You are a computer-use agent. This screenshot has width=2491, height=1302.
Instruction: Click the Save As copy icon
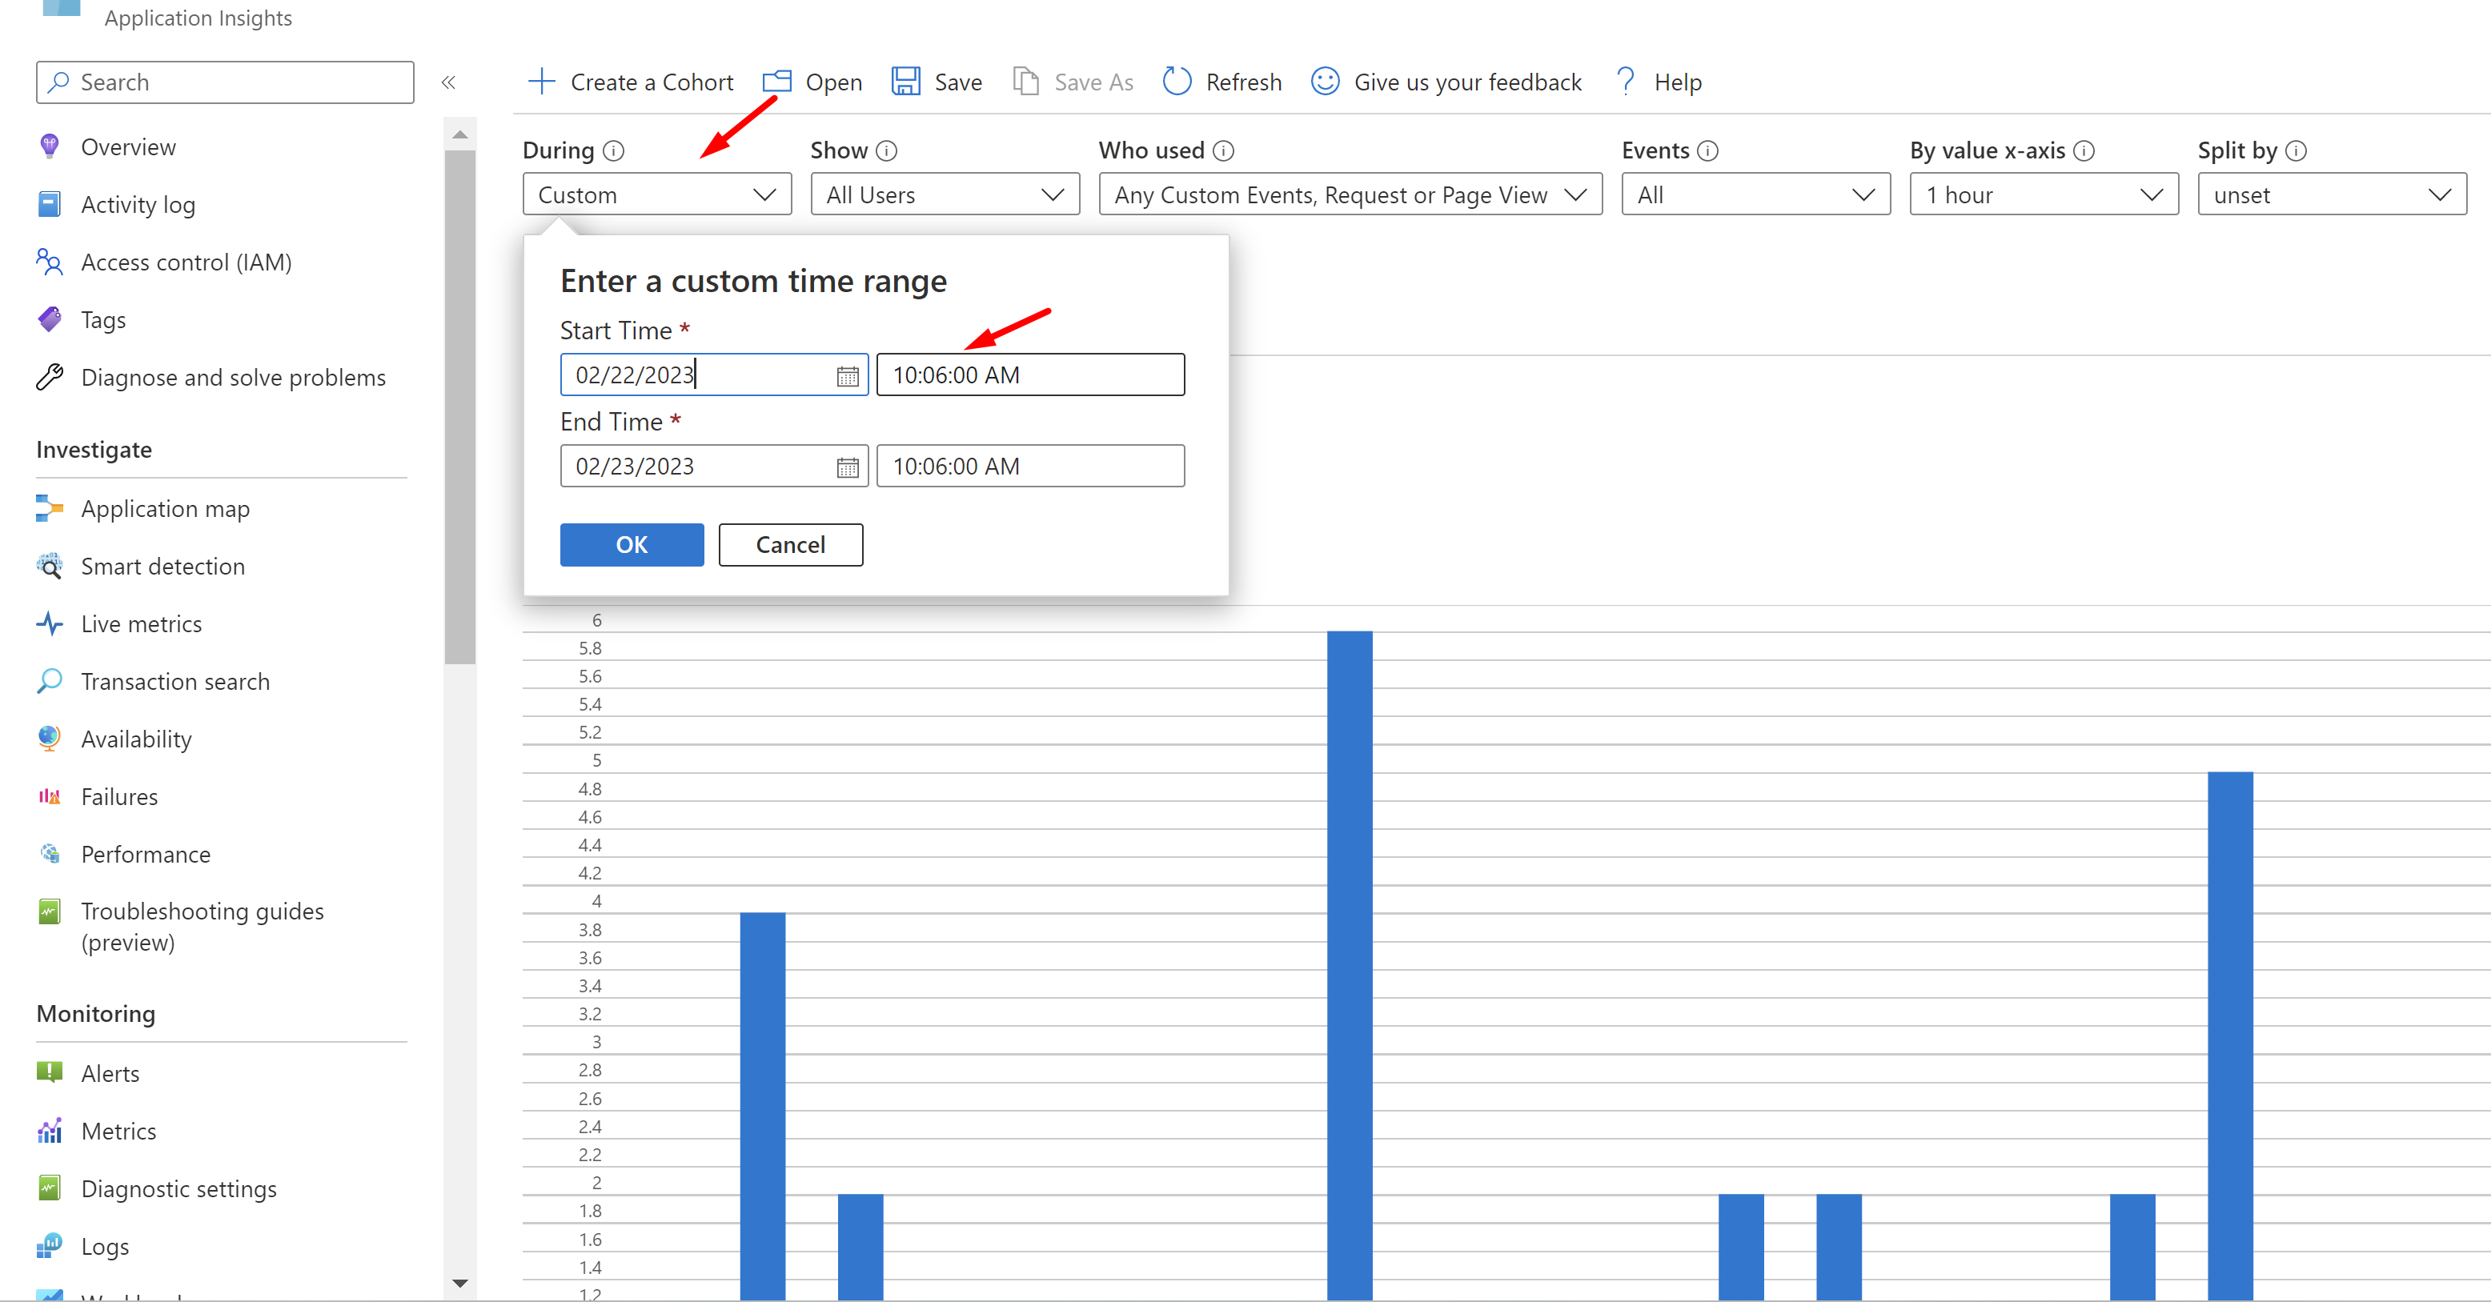(1025, 81)
